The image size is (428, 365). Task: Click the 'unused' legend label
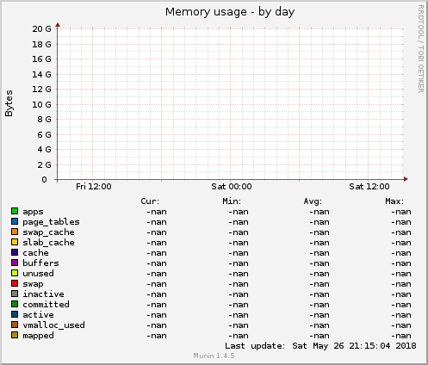(38, 274)
